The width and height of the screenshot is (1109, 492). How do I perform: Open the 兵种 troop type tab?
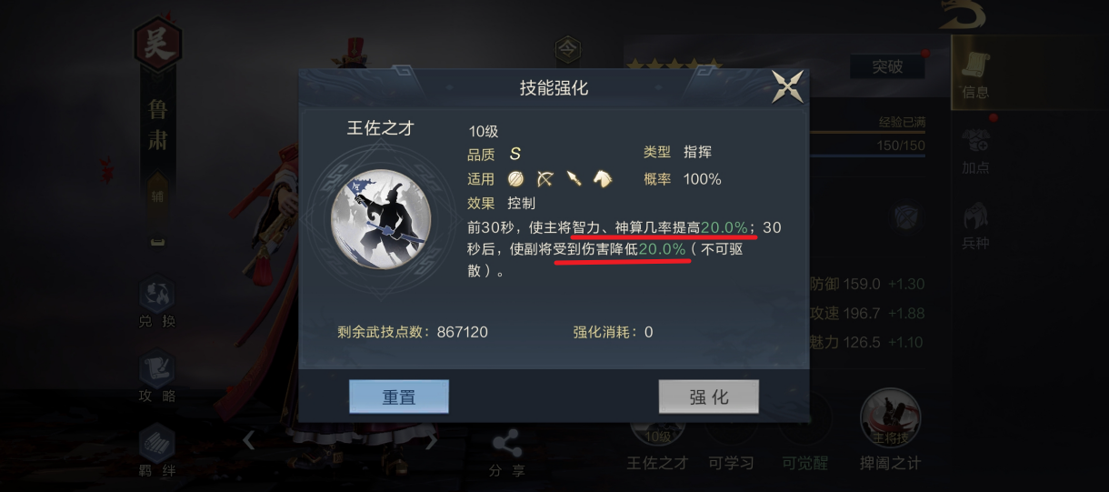click(x=975, y=226)
